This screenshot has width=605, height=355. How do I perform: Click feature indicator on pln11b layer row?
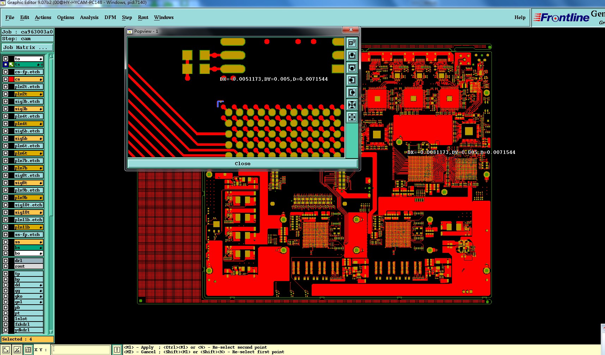[41, 227]
